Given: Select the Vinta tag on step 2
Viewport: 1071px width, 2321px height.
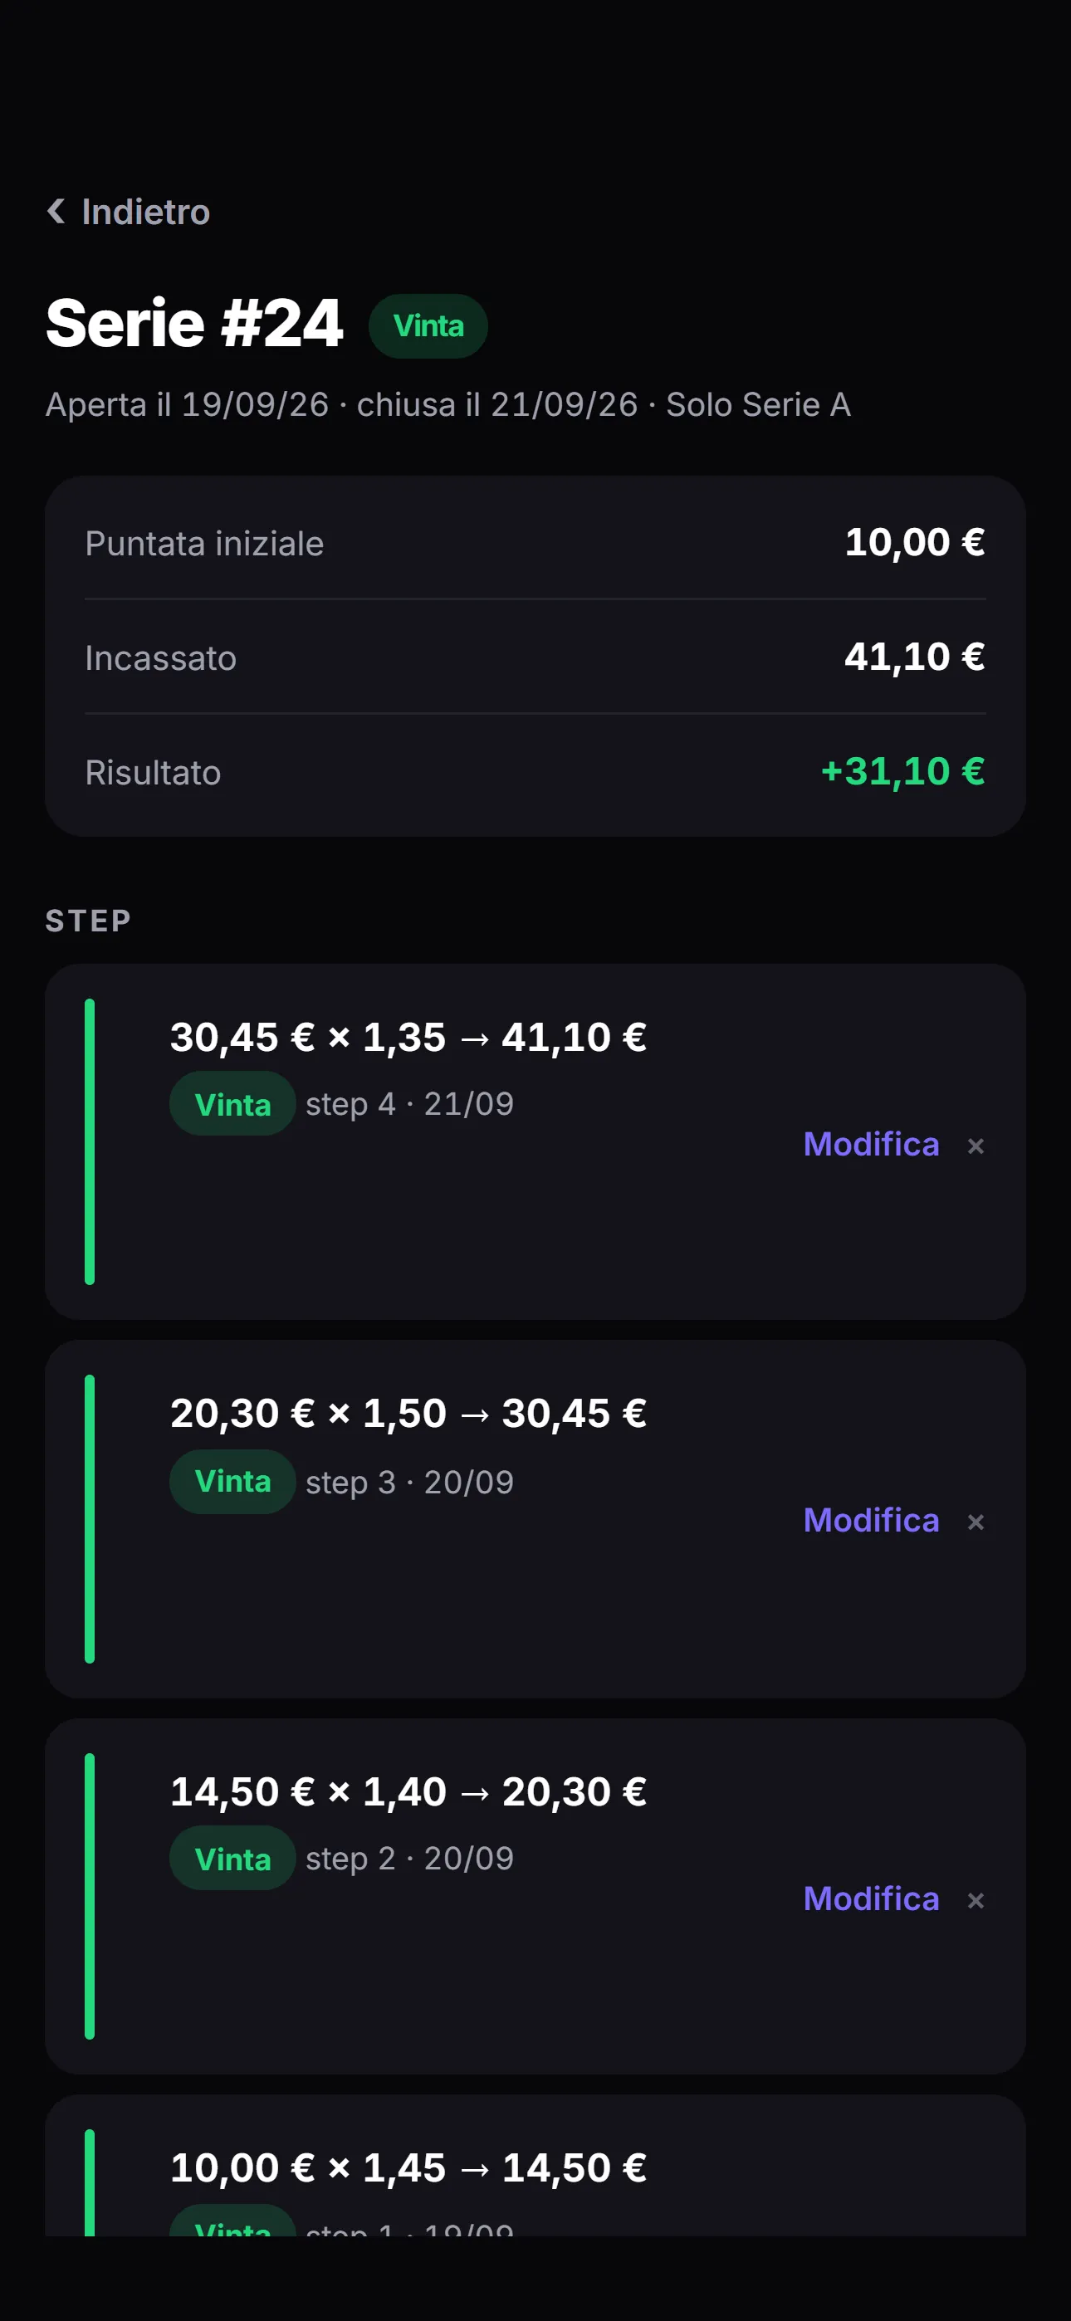Looking at the screenshot, I should 232,1858.
